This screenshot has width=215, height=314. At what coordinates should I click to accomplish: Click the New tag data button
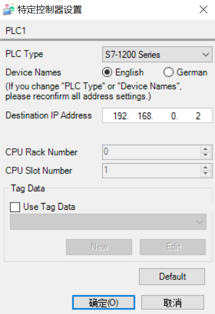pos(99,247)
